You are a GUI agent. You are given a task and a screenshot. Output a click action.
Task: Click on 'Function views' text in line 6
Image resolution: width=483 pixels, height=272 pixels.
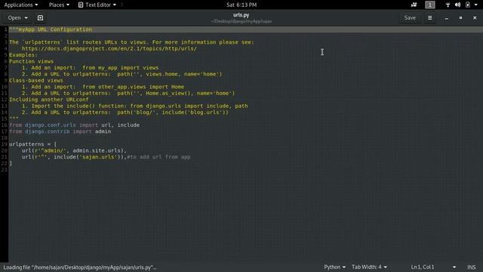(31, 61)
